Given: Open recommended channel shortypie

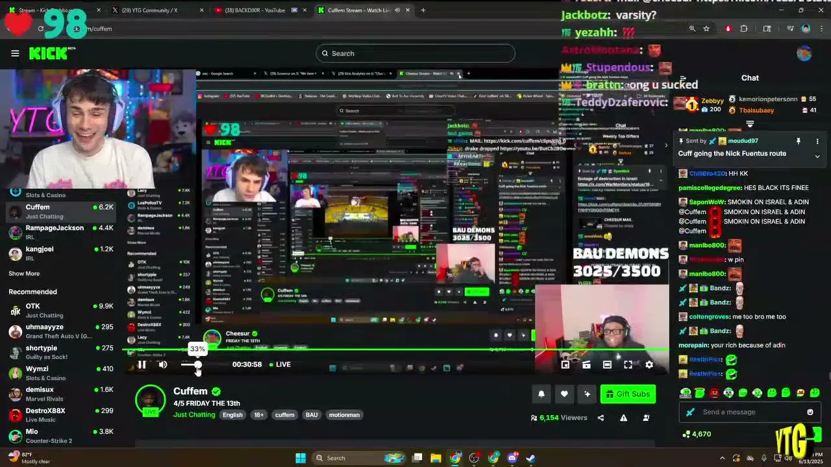Looking at the screenshot, I should (61, 352).
